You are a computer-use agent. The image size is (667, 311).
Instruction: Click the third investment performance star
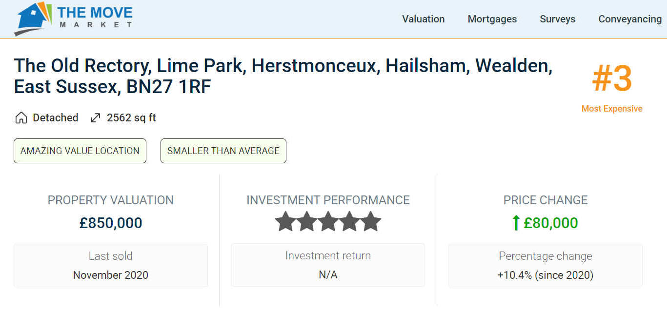click(x=328, y=222)
